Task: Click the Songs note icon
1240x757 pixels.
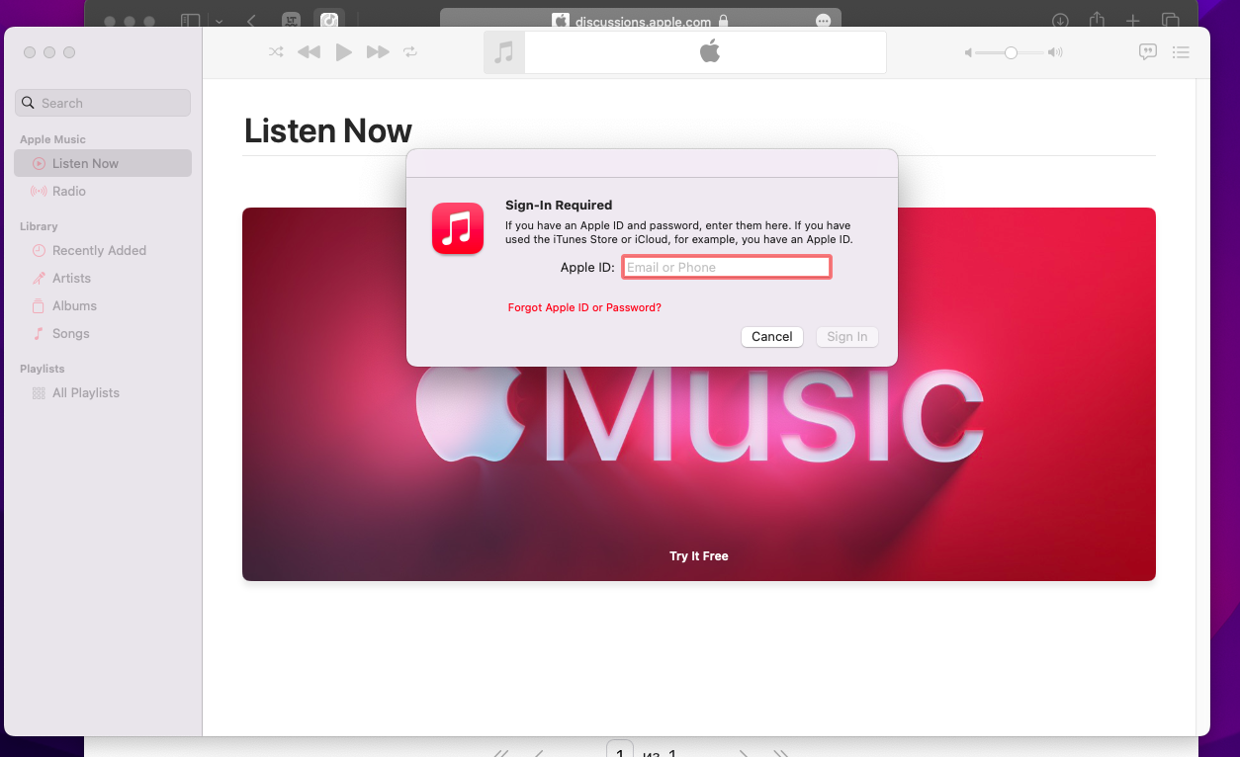Action: click(x=39, y=333)
